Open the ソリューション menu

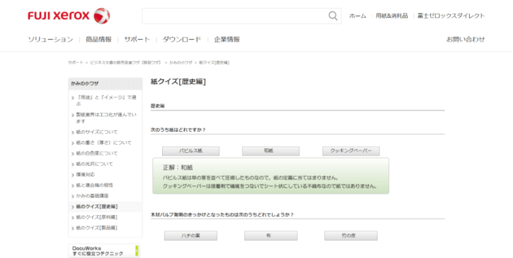pos(51,40)
